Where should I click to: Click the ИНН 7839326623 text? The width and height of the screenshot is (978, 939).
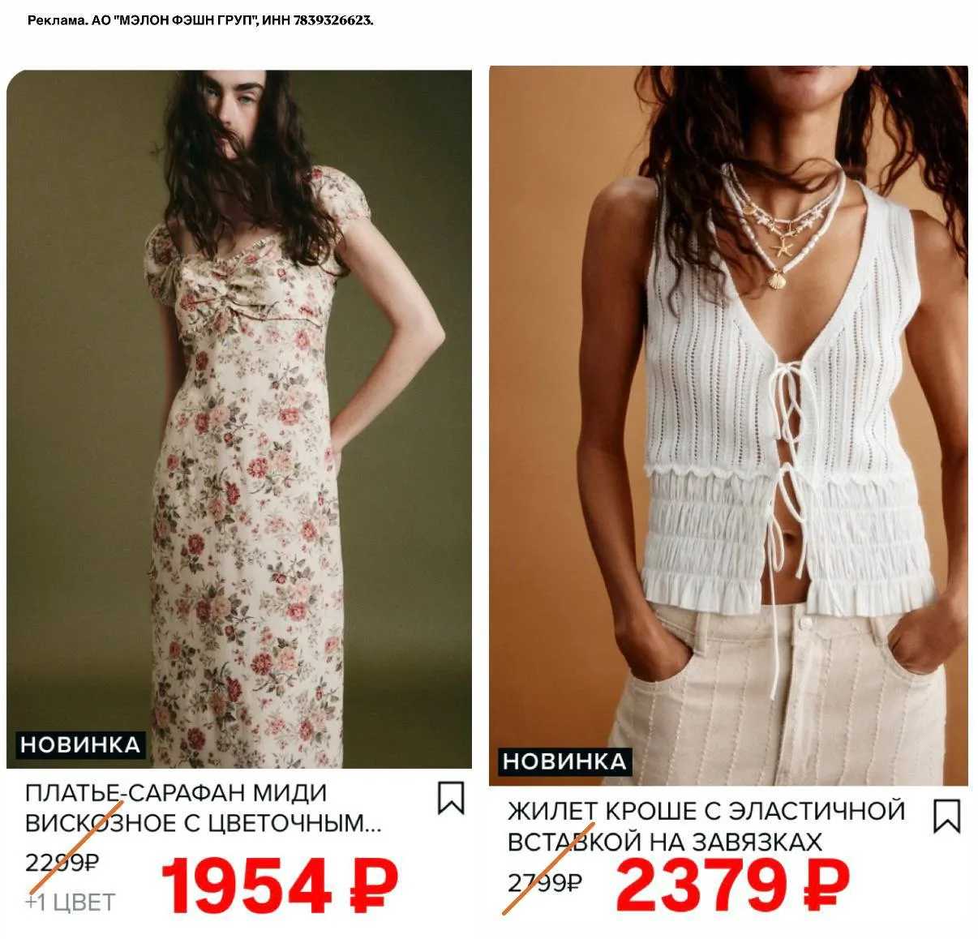pyautogui.click(x=318, y=20)
